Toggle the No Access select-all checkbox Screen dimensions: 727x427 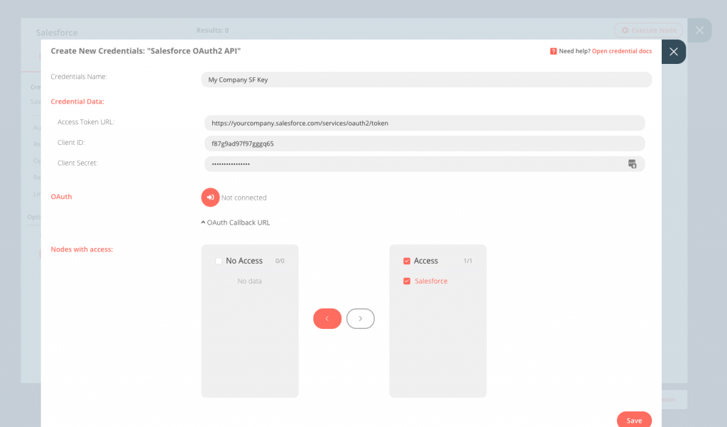(x=219, y=261)
